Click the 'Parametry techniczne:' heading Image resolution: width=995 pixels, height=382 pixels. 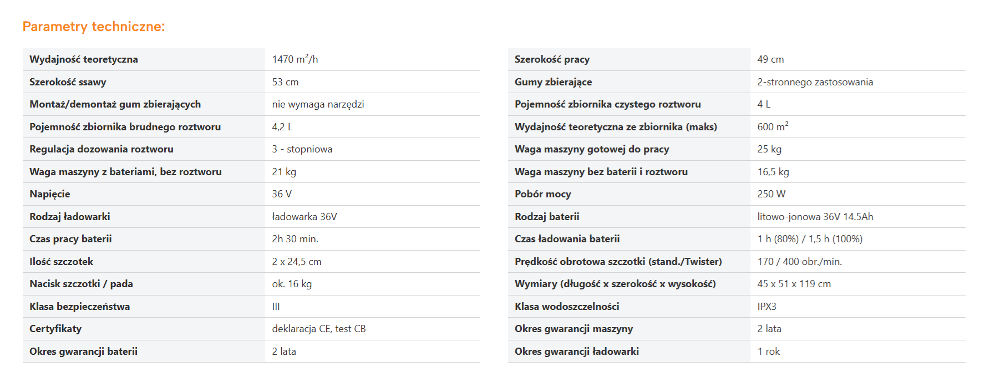(x=94, y=27)
